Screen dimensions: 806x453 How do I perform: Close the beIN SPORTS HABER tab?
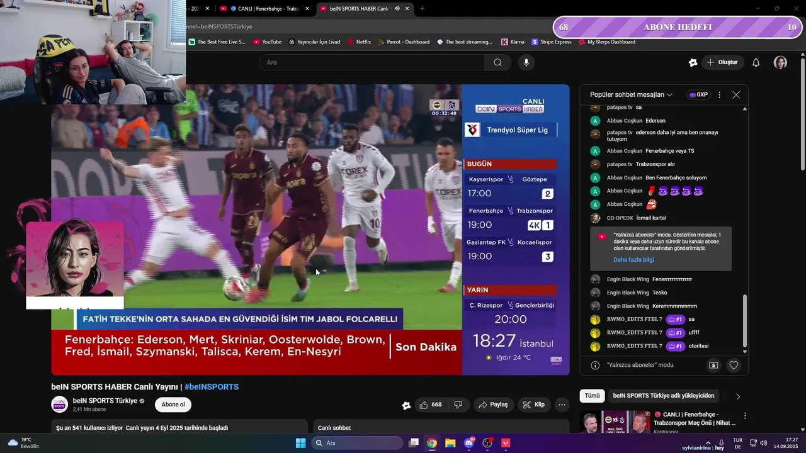407,9
